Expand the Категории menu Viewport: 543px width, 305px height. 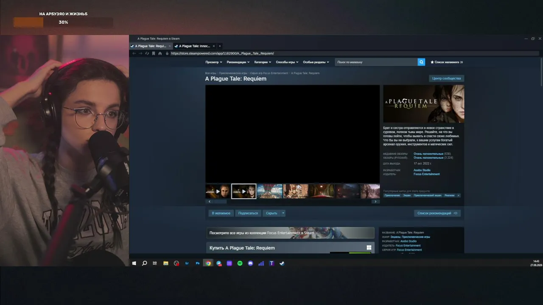click(263, 62)
